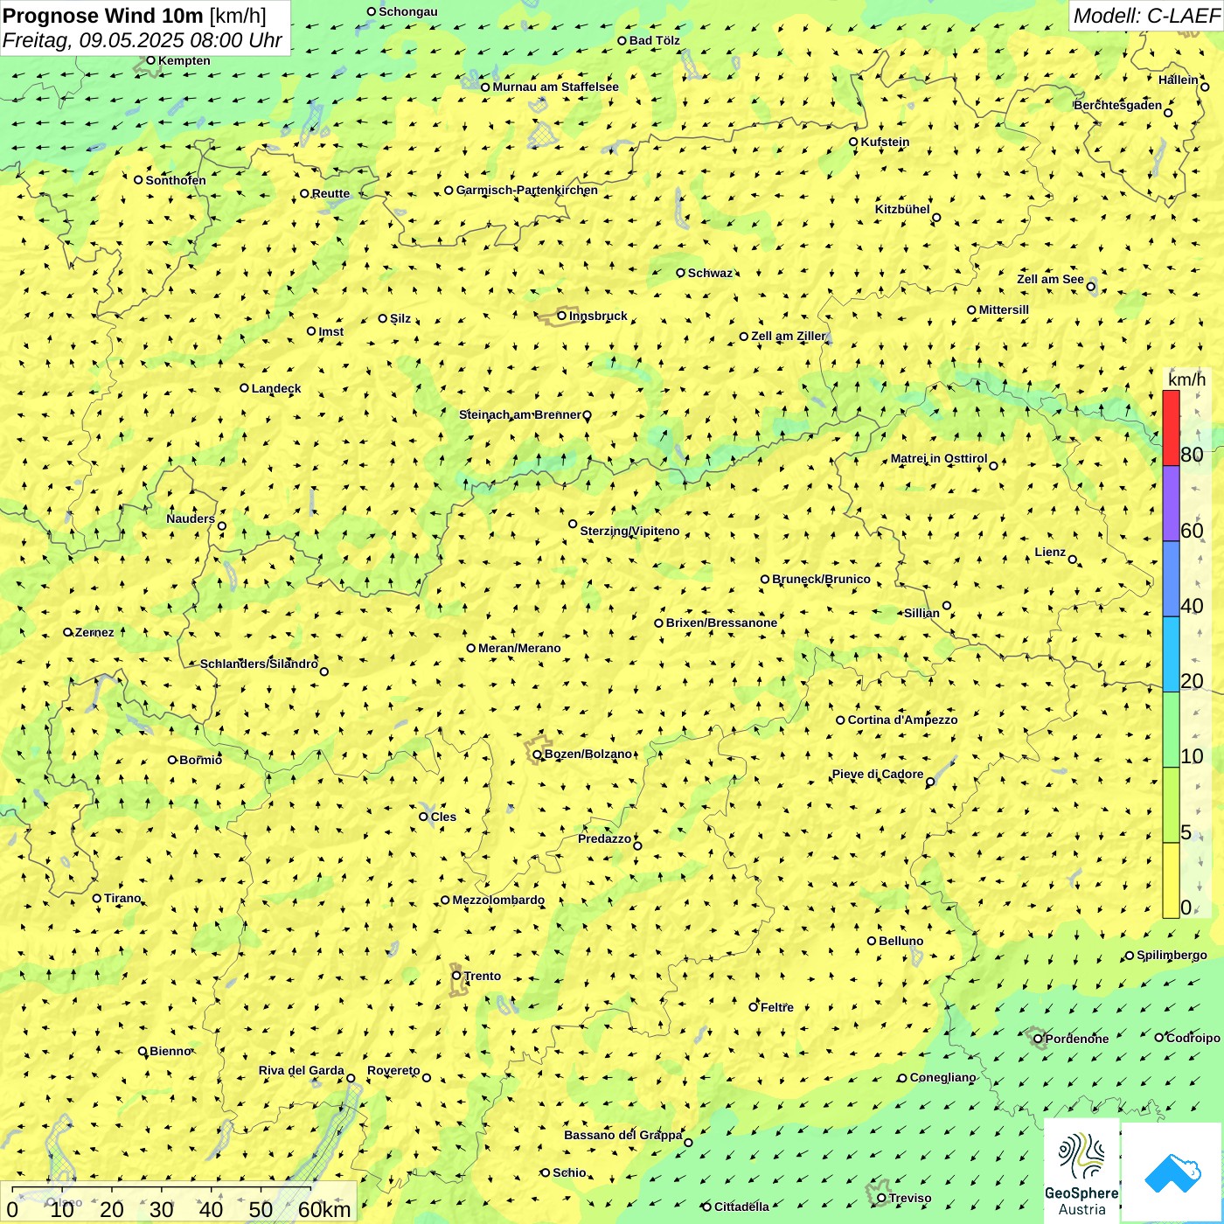Click the 'Modell: C-LAEF' label
Screen dimensions: 1224x1224
coord(1146,15)
